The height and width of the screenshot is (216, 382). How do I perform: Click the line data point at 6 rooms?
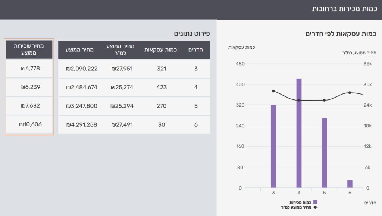pos(350,93)
